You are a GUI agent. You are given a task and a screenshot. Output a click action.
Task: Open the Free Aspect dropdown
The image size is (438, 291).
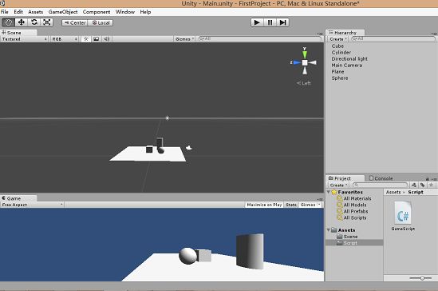[x=32, y=205]
